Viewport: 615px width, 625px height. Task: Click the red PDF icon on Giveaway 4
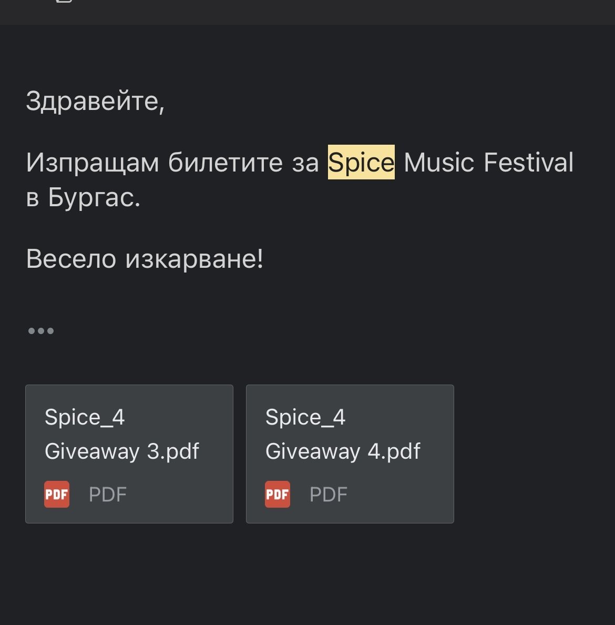coord(278,494)
